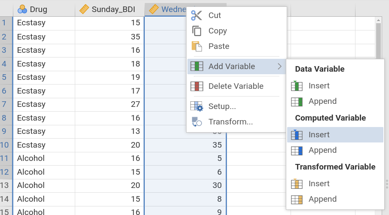The image size is (389, 215).
Task: Select row number 10 header
Action: (x=6, y=145)
